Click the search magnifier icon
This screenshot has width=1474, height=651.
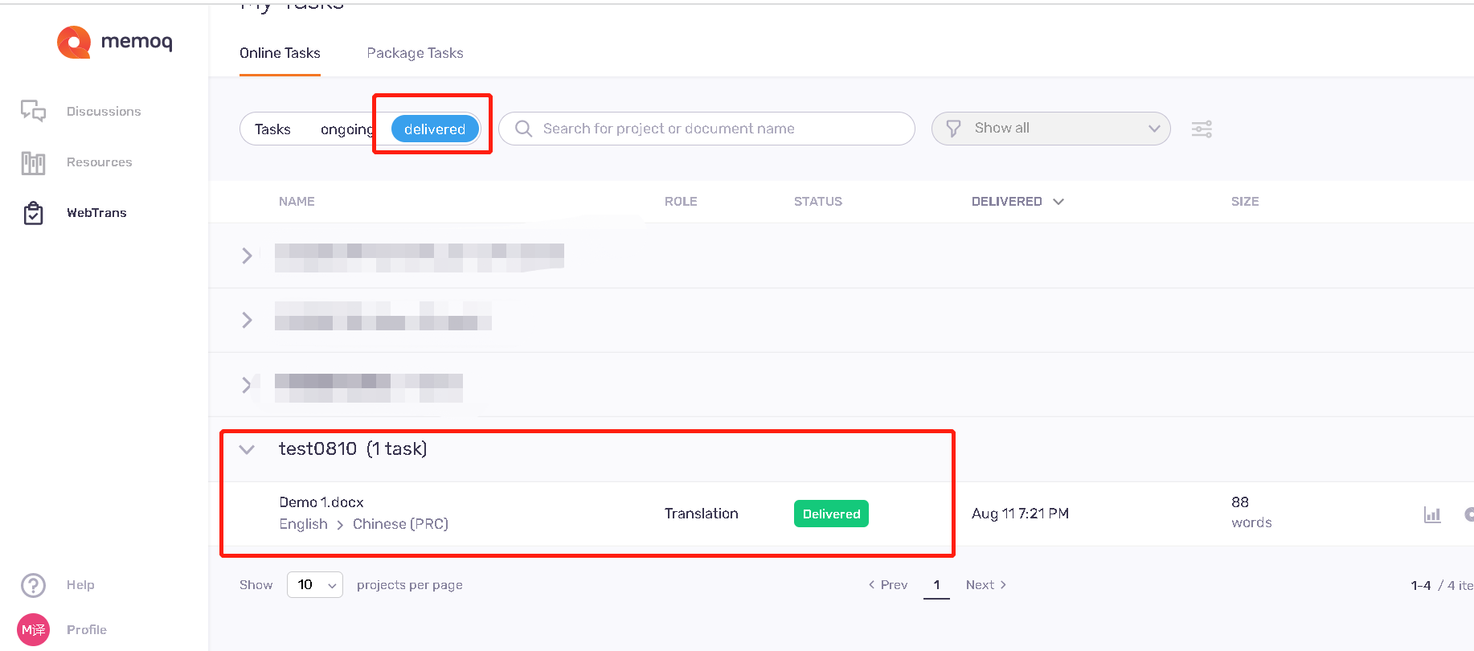tap(523, 129)
